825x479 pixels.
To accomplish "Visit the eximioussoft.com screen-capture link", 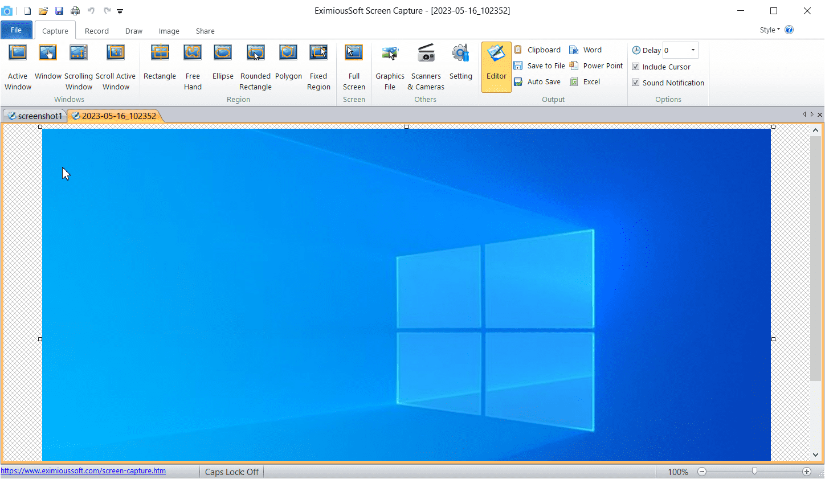I will [83, 471].
